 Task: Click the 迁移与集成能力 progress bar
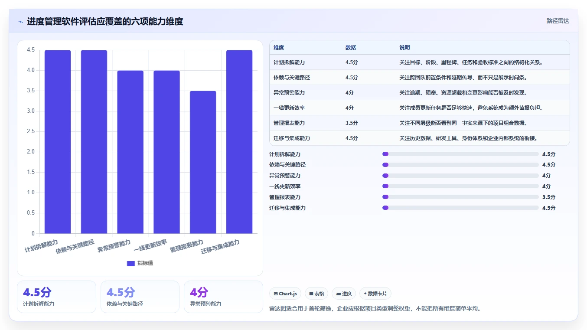pos(460,208)
